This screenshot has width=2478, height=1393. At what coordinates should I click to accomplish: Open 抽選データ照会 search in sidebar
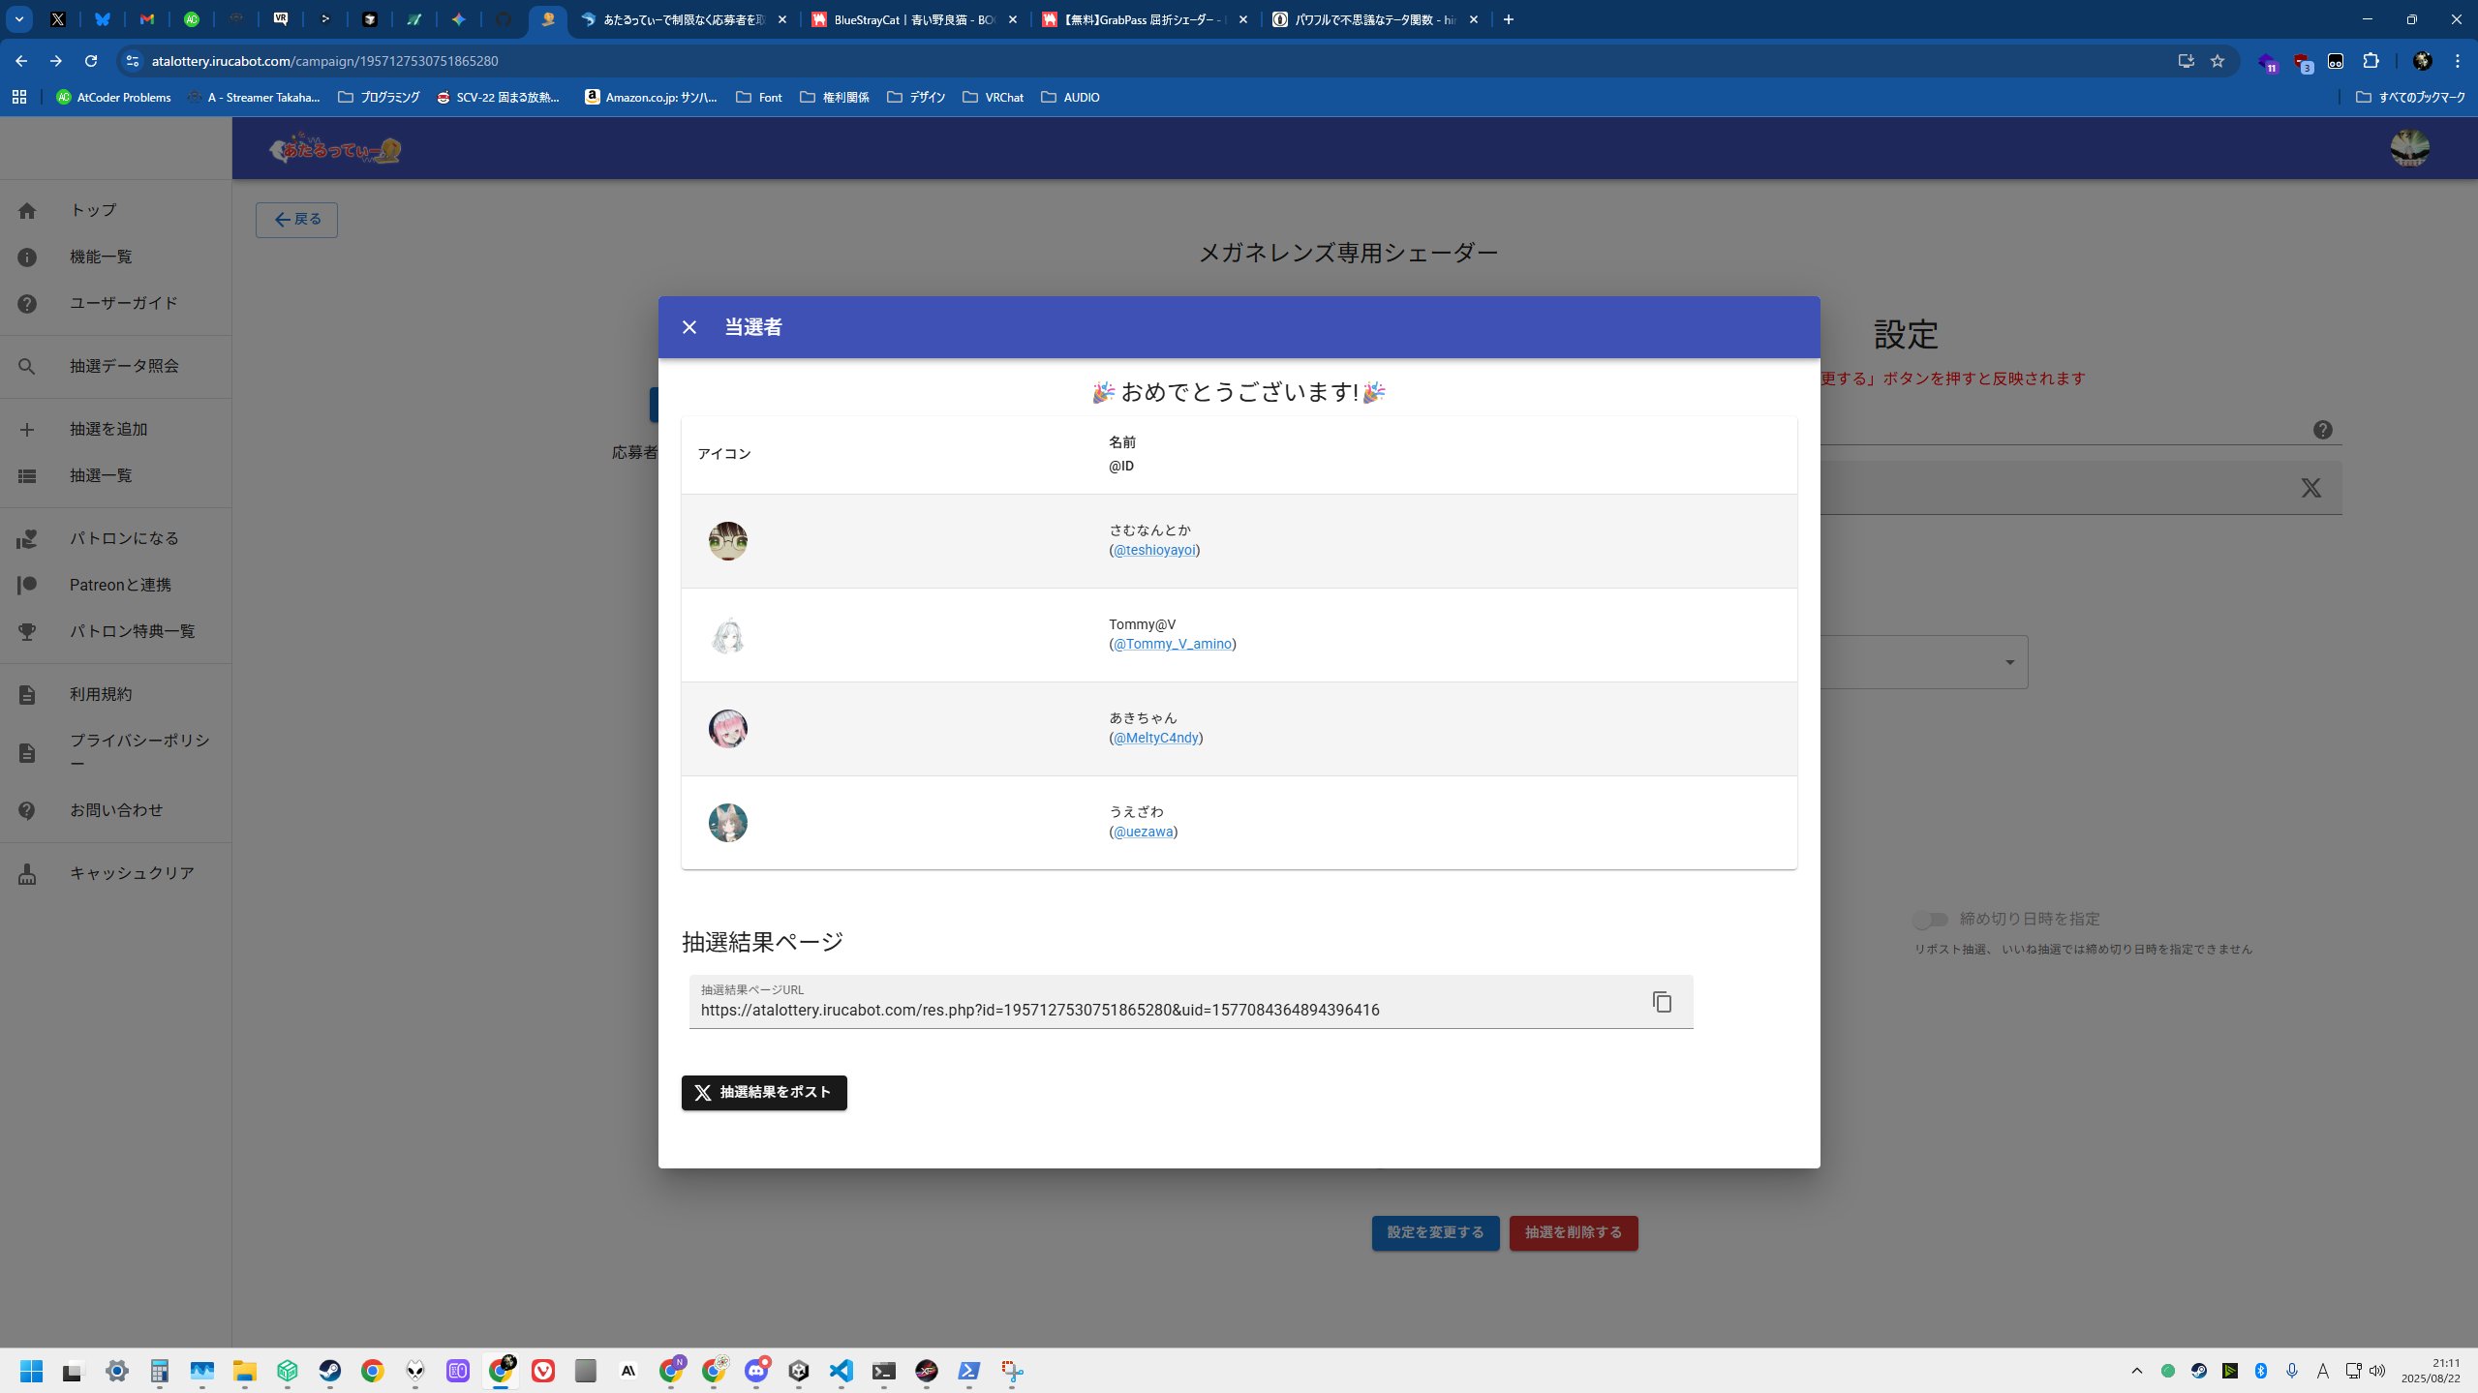coord(124,366)
